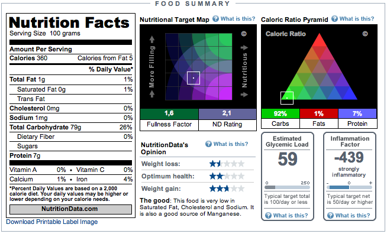This screenshot has width=387, height=234.
Task: Click the NutritionData's Opinion help icon
Action: [x=208, y=144]
